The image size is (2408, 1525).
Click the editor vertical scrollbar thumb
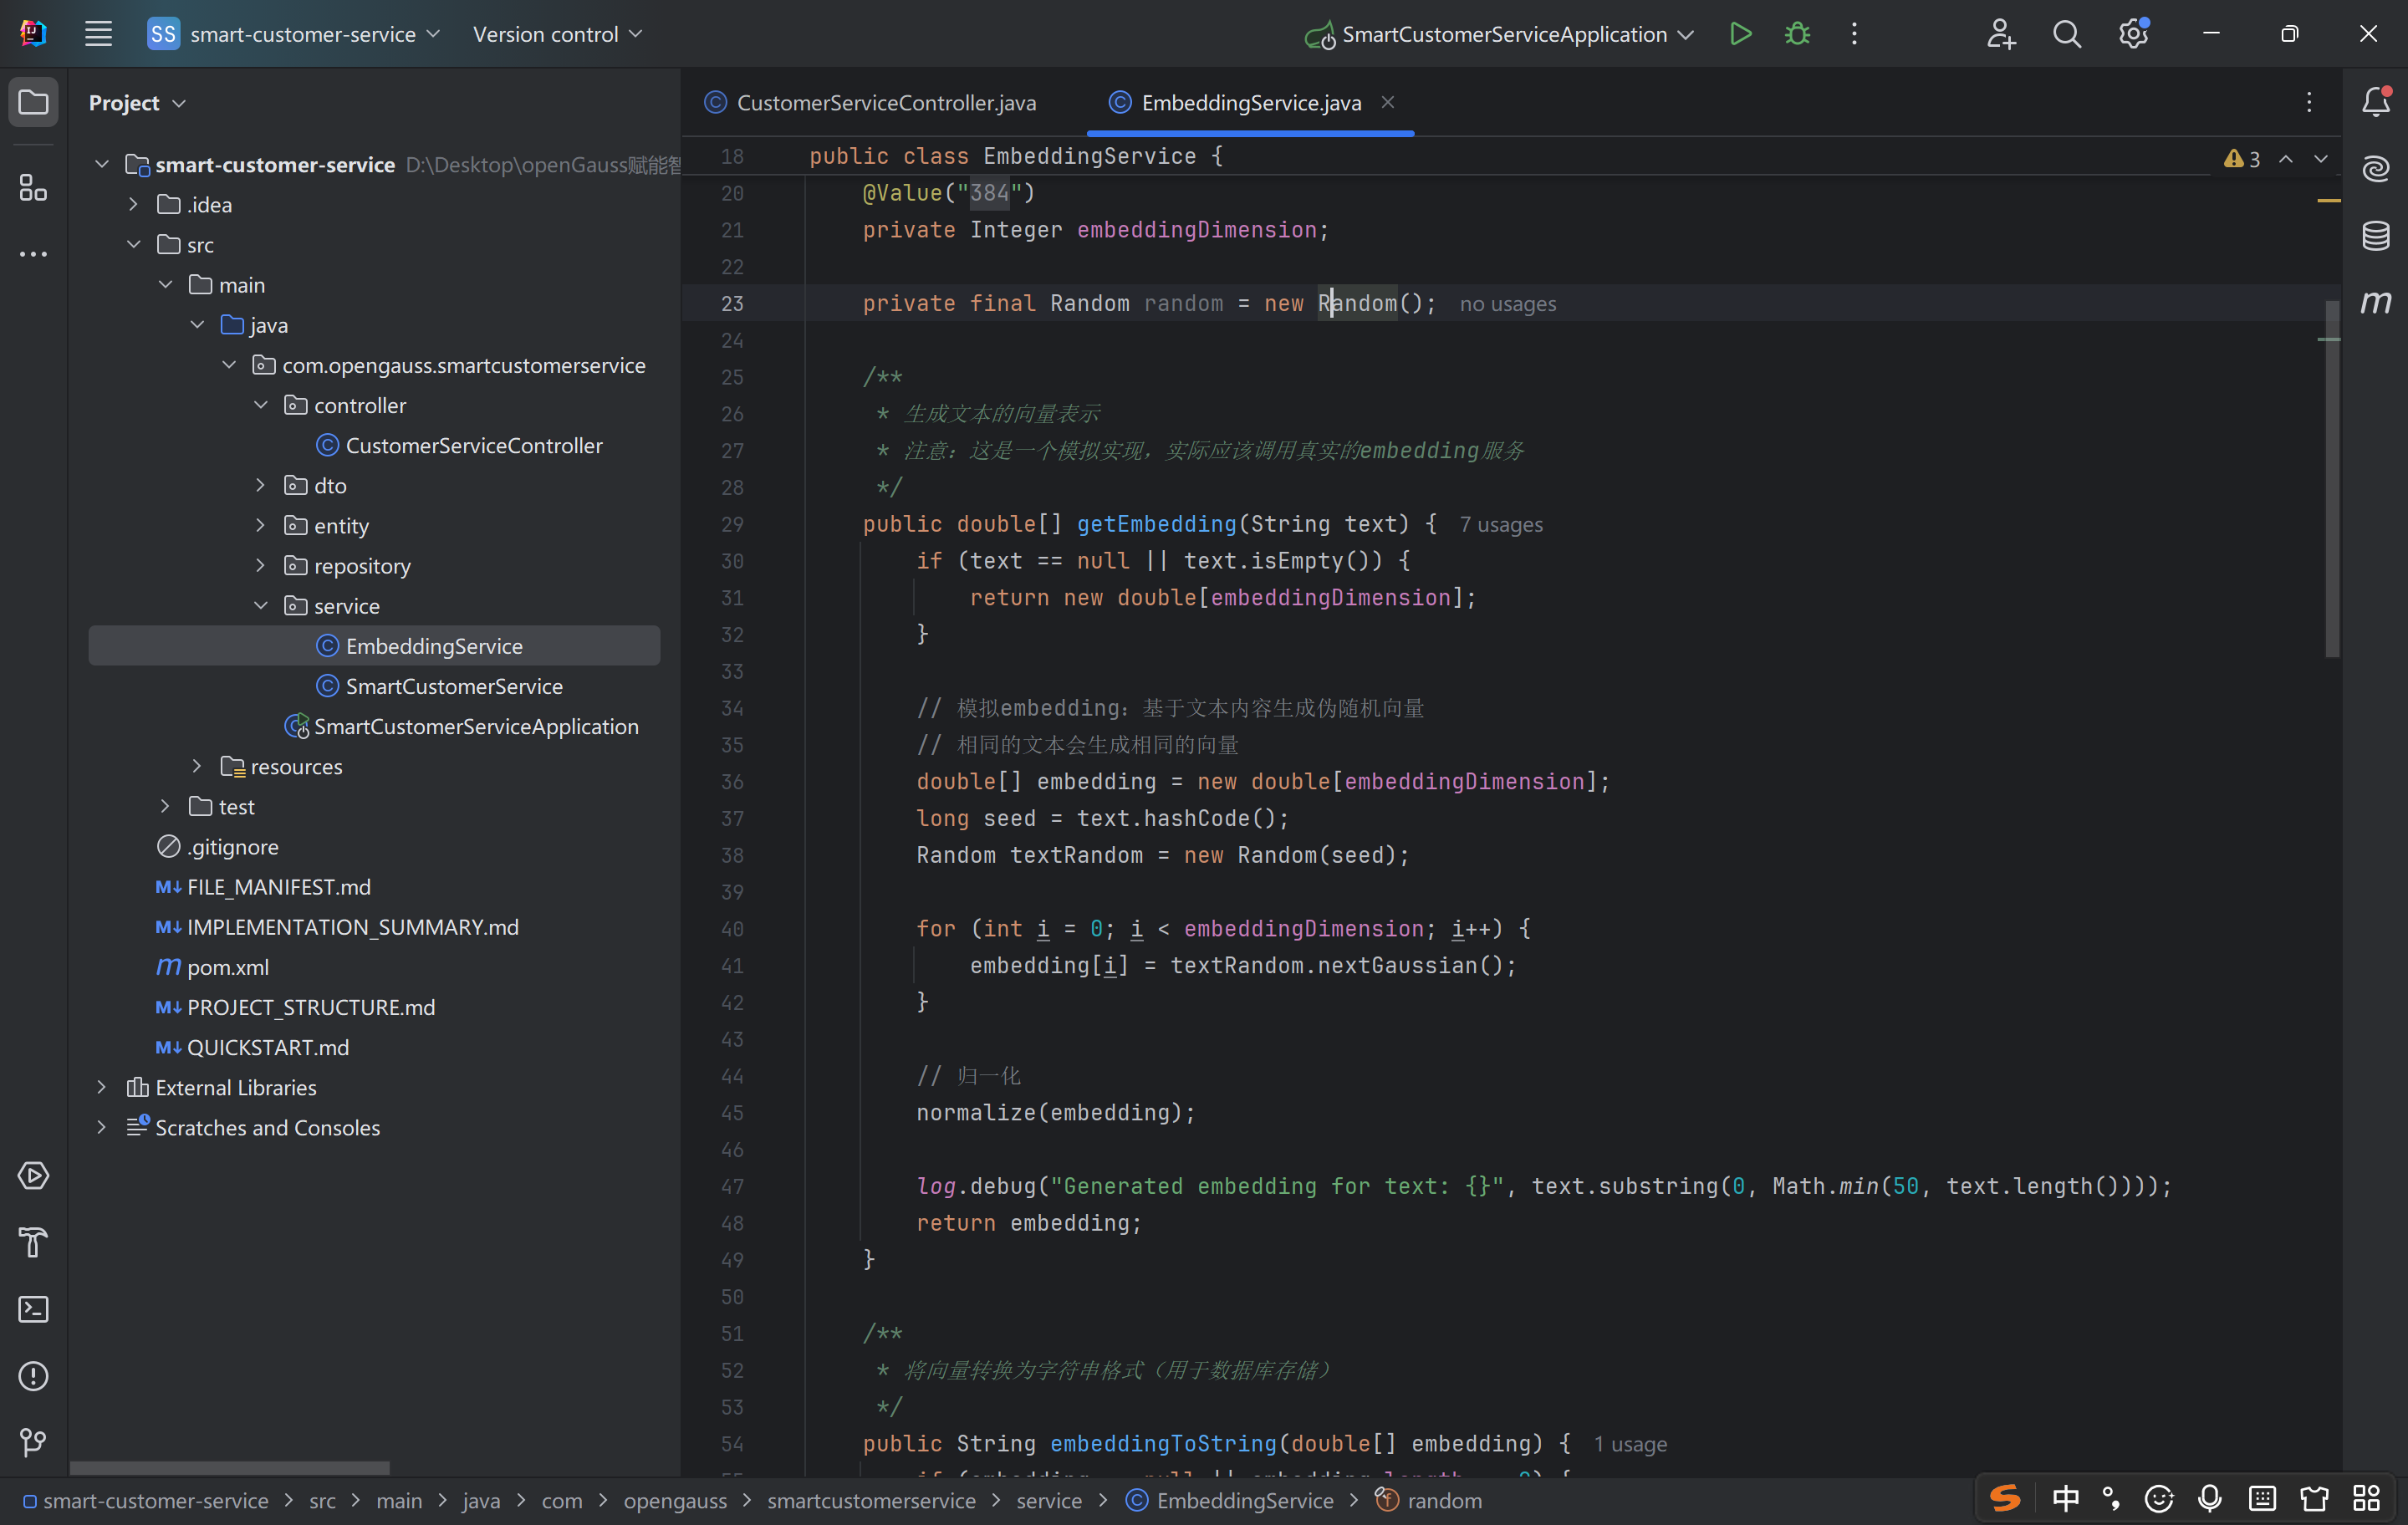point(2332,480)
